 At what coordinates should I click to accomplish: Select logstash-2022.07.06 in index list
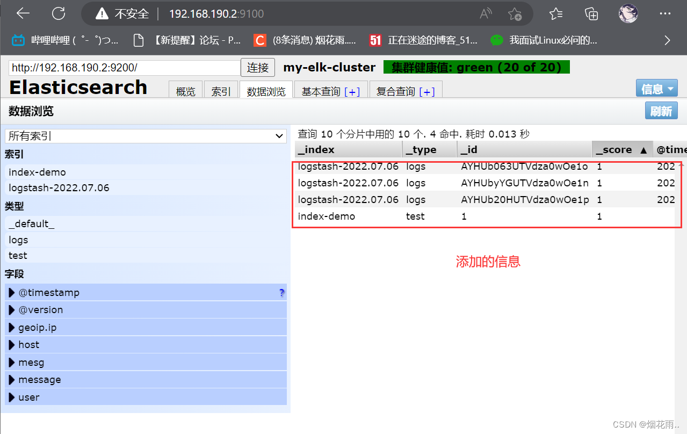(x=146, y=188)
